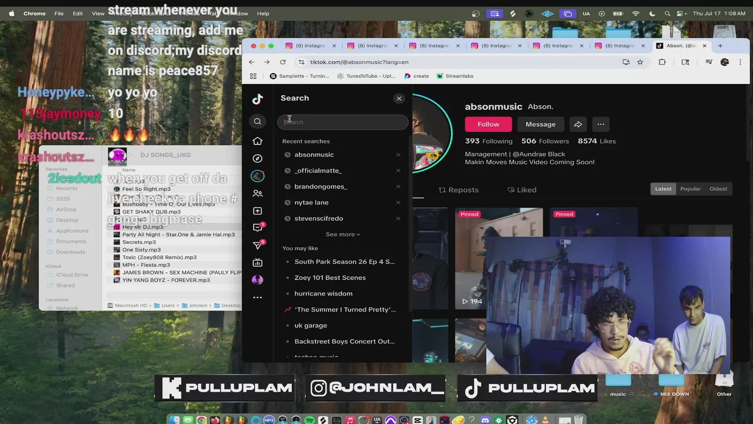
Task: Follow absonmusic
Action: [488, 124]
